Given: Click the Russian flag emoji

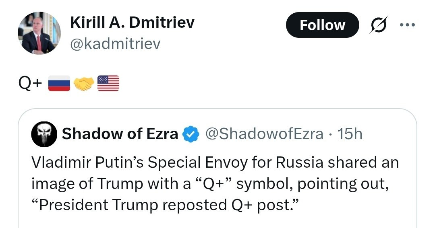Looking at the screenshot, I should point(59,83).
